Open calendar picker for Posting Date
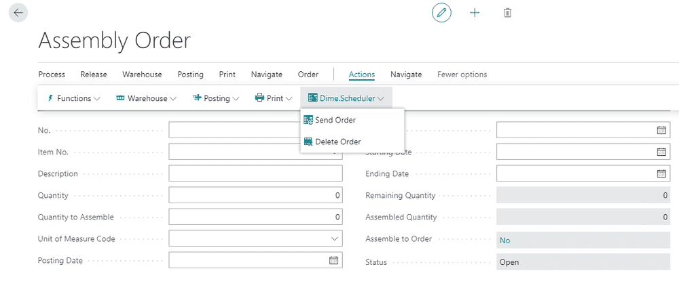The image size is (679, 294). [333, 260]
